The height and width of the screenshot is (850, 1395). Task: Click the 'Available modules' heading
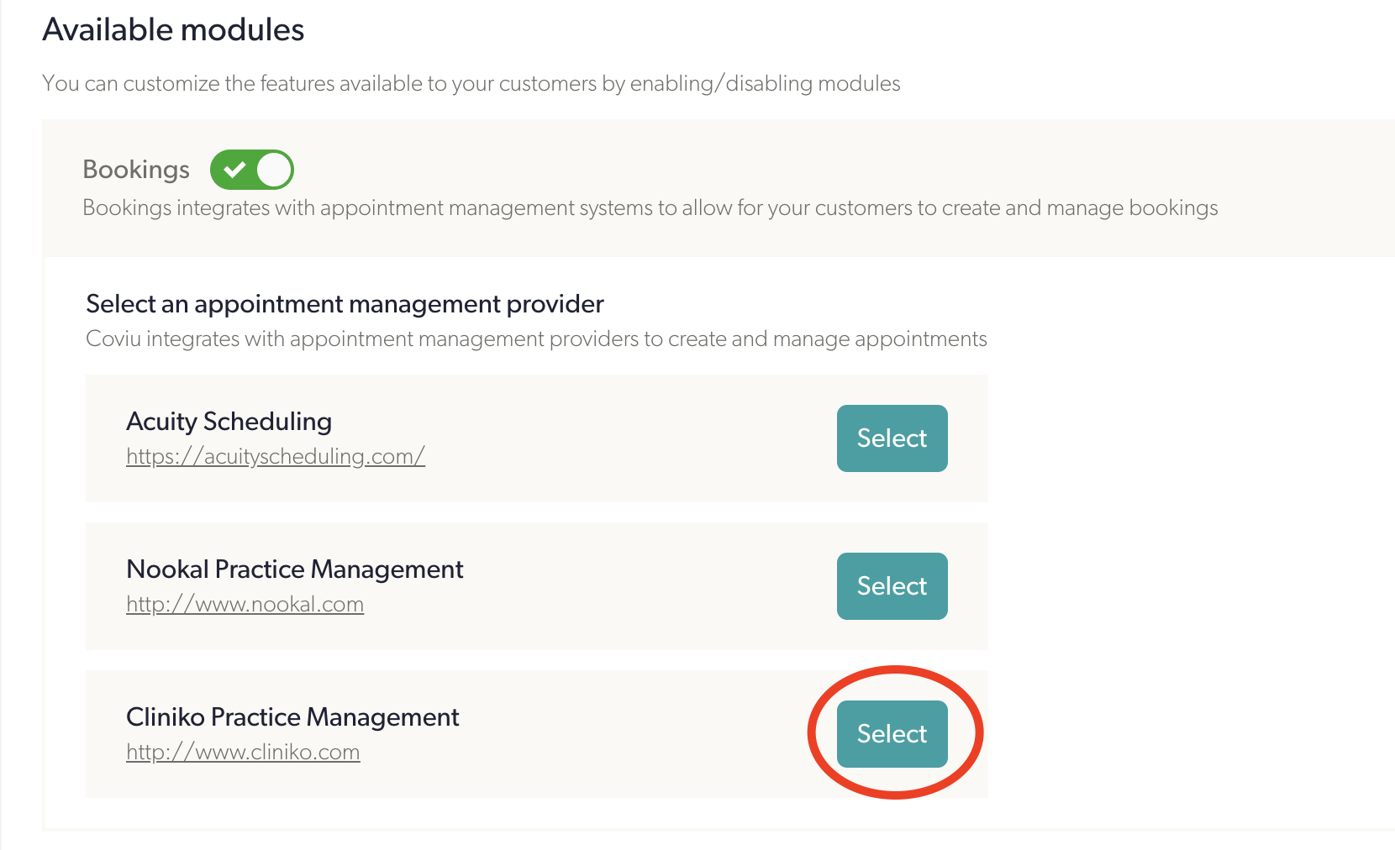173,30
